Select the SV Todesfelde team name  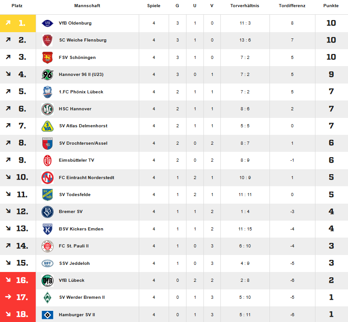[x=75, y=194]
